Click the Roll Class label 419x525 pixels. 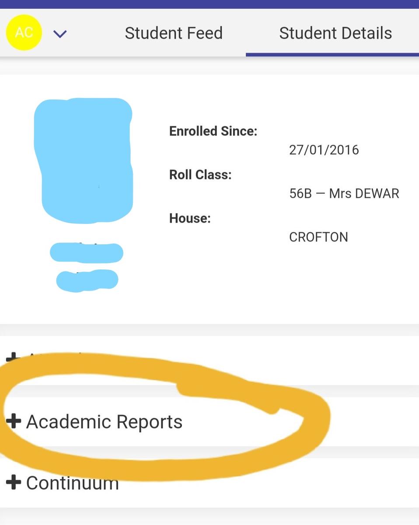[200, 175]
